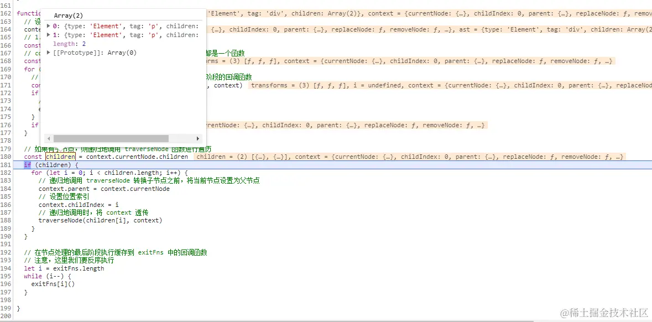Set a breakpoint on line number 181
The image size is (652, 322).
[x=6, y=165]
